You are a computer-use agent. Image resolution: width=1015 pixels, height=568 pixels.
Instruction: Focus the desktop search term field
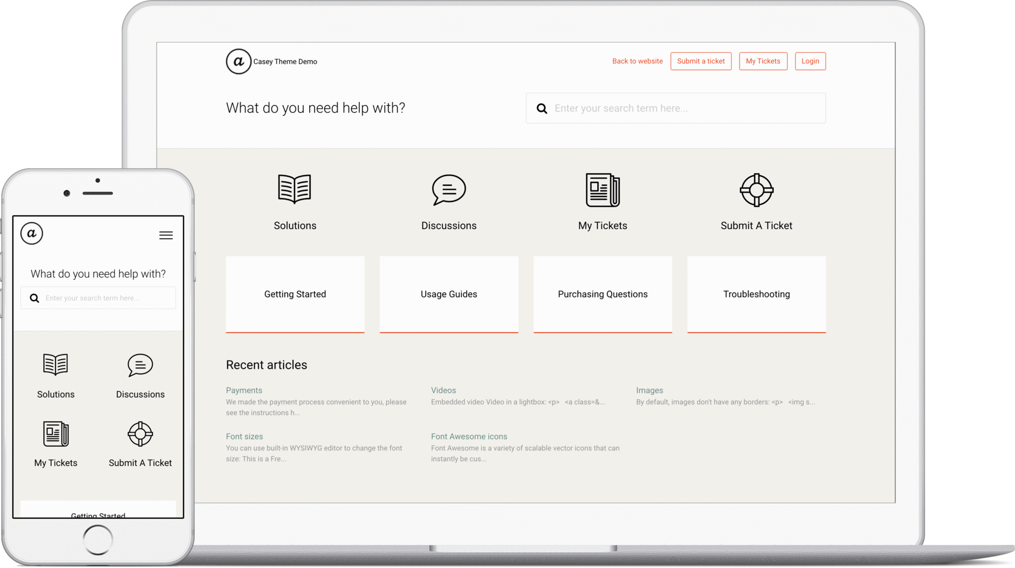click(x=684, y=108)
